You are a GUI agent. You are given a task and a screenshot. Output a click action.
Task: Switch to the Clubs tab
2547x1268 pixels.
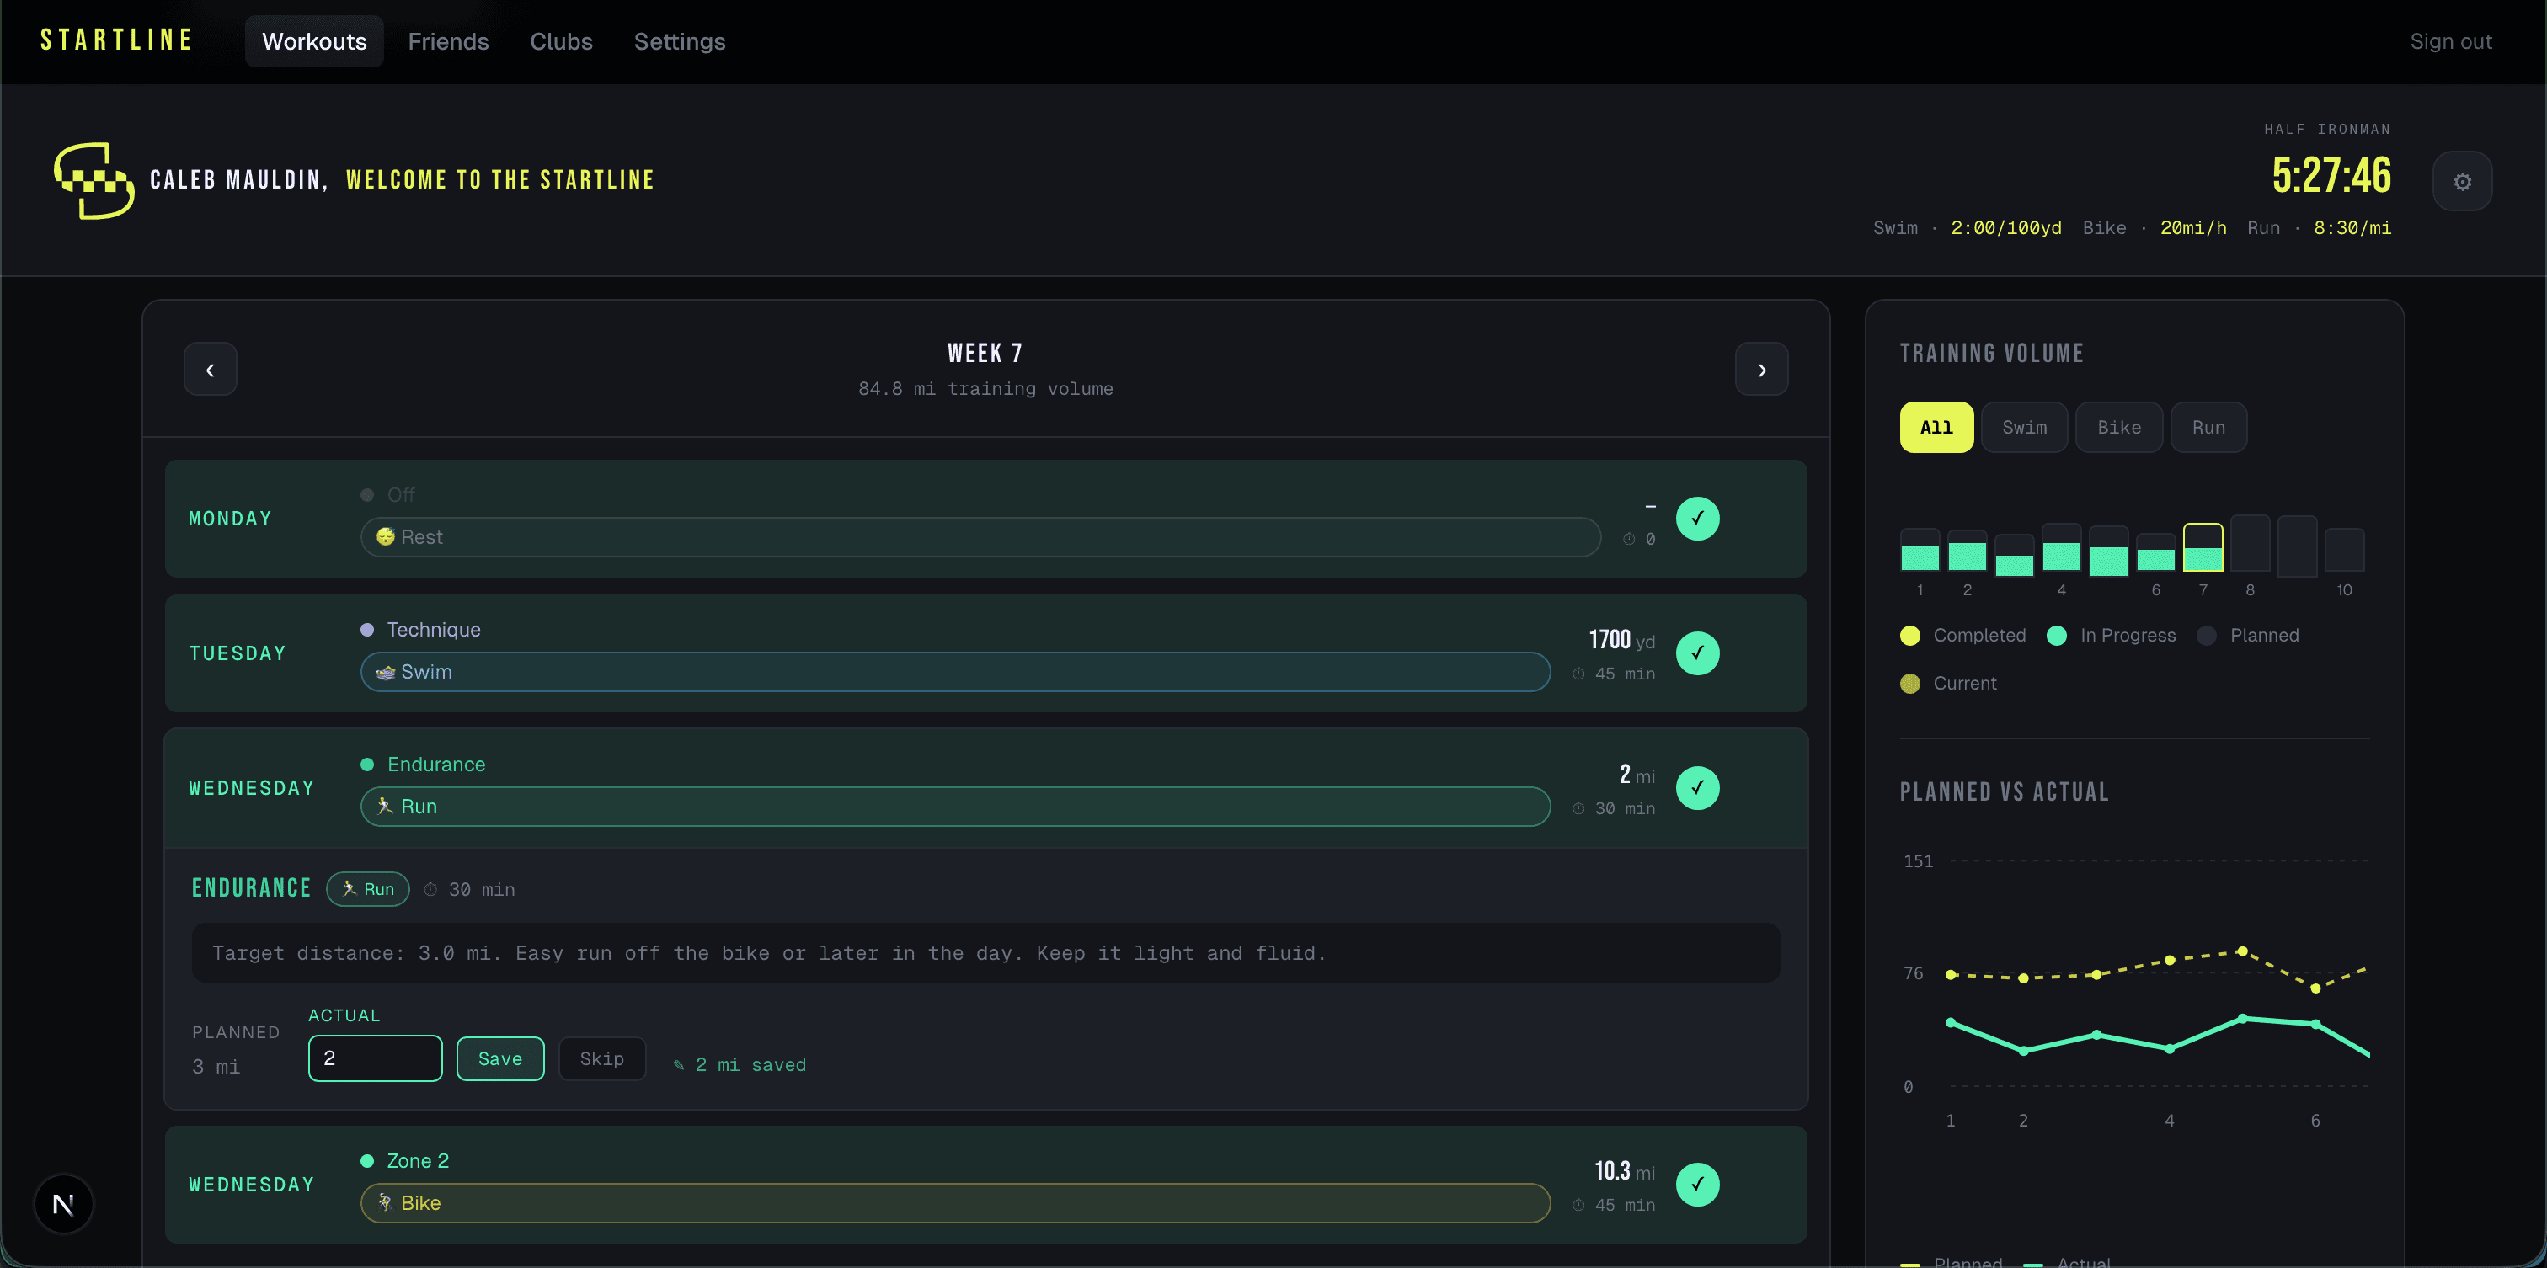pos(562,41)
